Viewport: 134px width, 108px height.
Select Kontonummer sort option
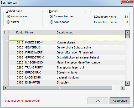pyautogui.click(x=17, y=17)
